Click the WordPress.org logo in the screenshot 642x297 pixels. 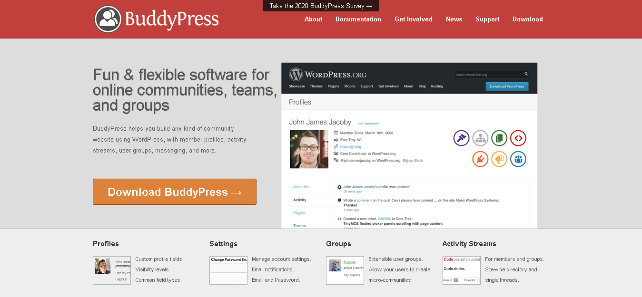pos(328,75)
